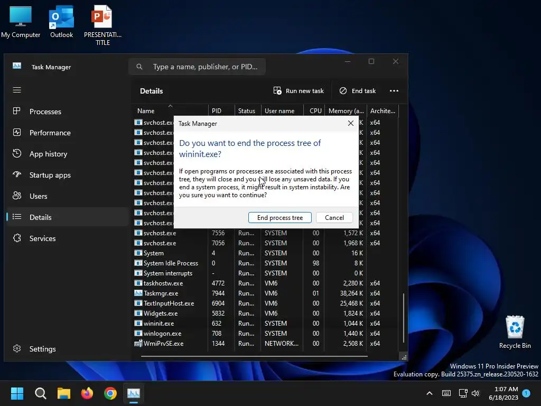Sort by the Memory column header

[x=346, y=111]
